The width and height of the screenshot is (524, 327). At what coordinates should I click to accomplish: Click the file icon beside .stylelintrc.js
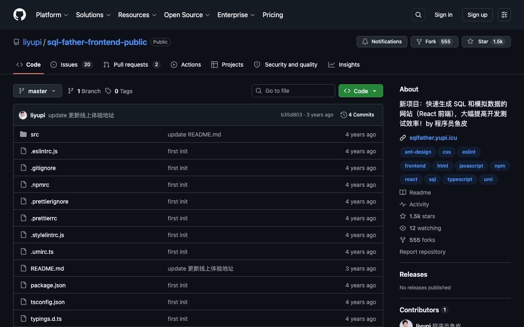(23, 235)
